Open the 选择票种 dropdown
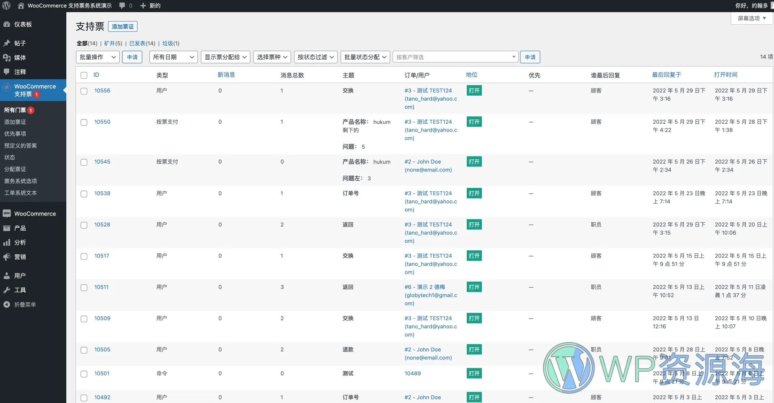Viewport: 774px width, 403px height. (272, 57)
